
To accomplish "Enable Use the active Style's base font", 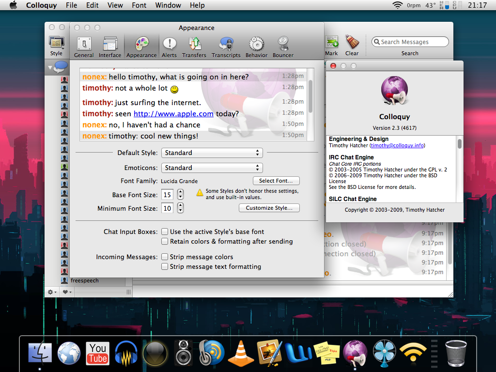I will pos(165,232).
